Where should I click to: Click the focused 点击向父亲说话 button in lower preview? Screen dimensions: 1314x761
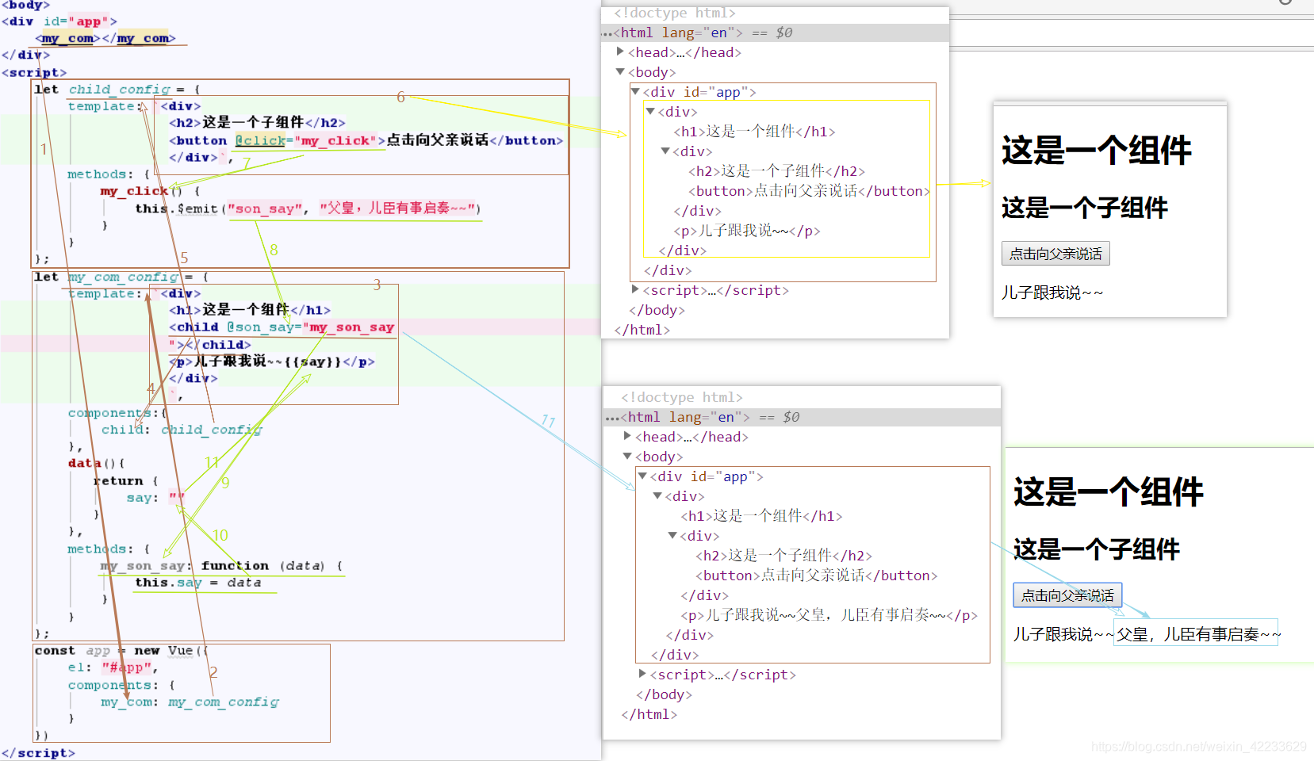1067,595
